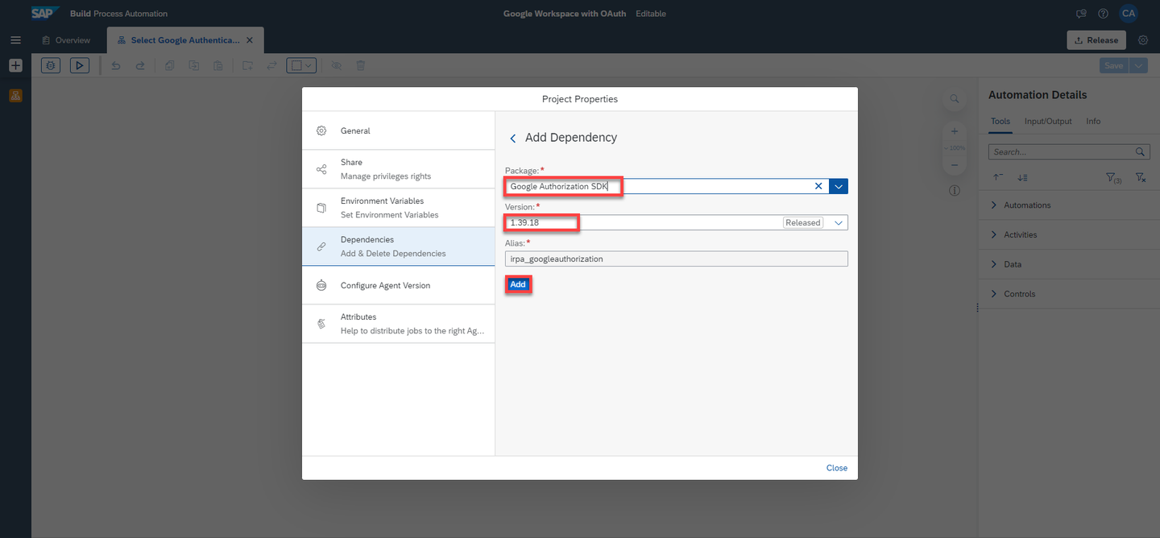The image size is (1160, 538).
Task: Open the Attributes section
Action: pyautogui.click(x=399, y=324)
